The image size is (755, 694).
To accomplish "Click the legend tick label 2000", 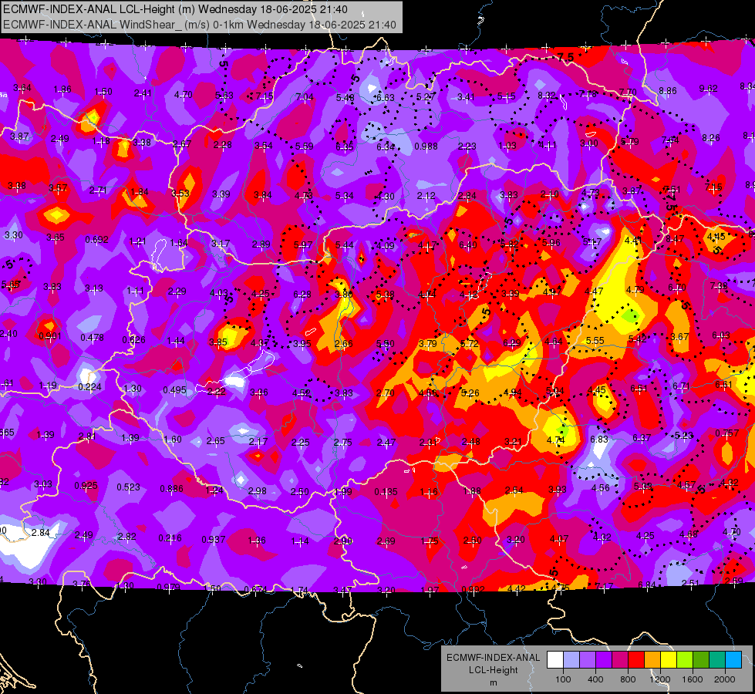I will point(725,679).
